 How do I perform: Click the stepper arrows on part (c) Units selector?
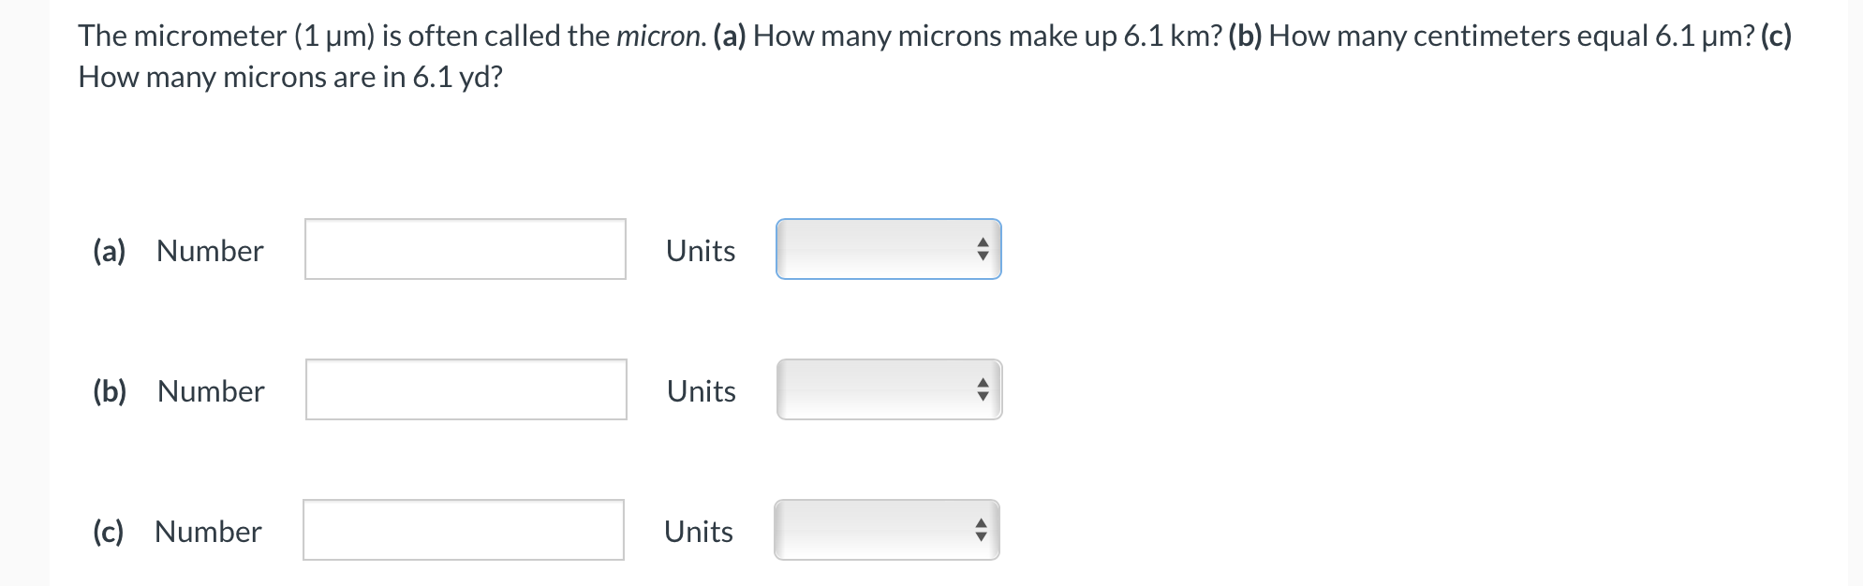(982, 531)
